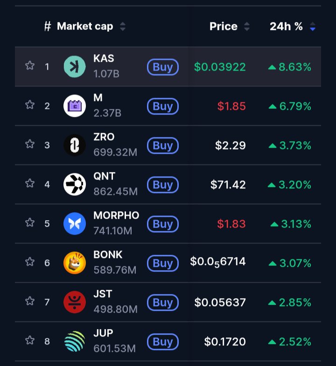Image resolution: width=336 pixels, height=366 pixels.
Task: Favorite the ZRO row star
Action: coord(30,144)
